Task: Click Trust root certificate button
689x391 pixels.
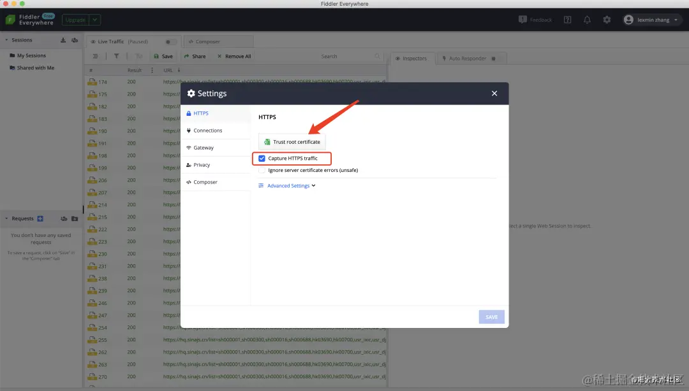Action: pos(292,142)
